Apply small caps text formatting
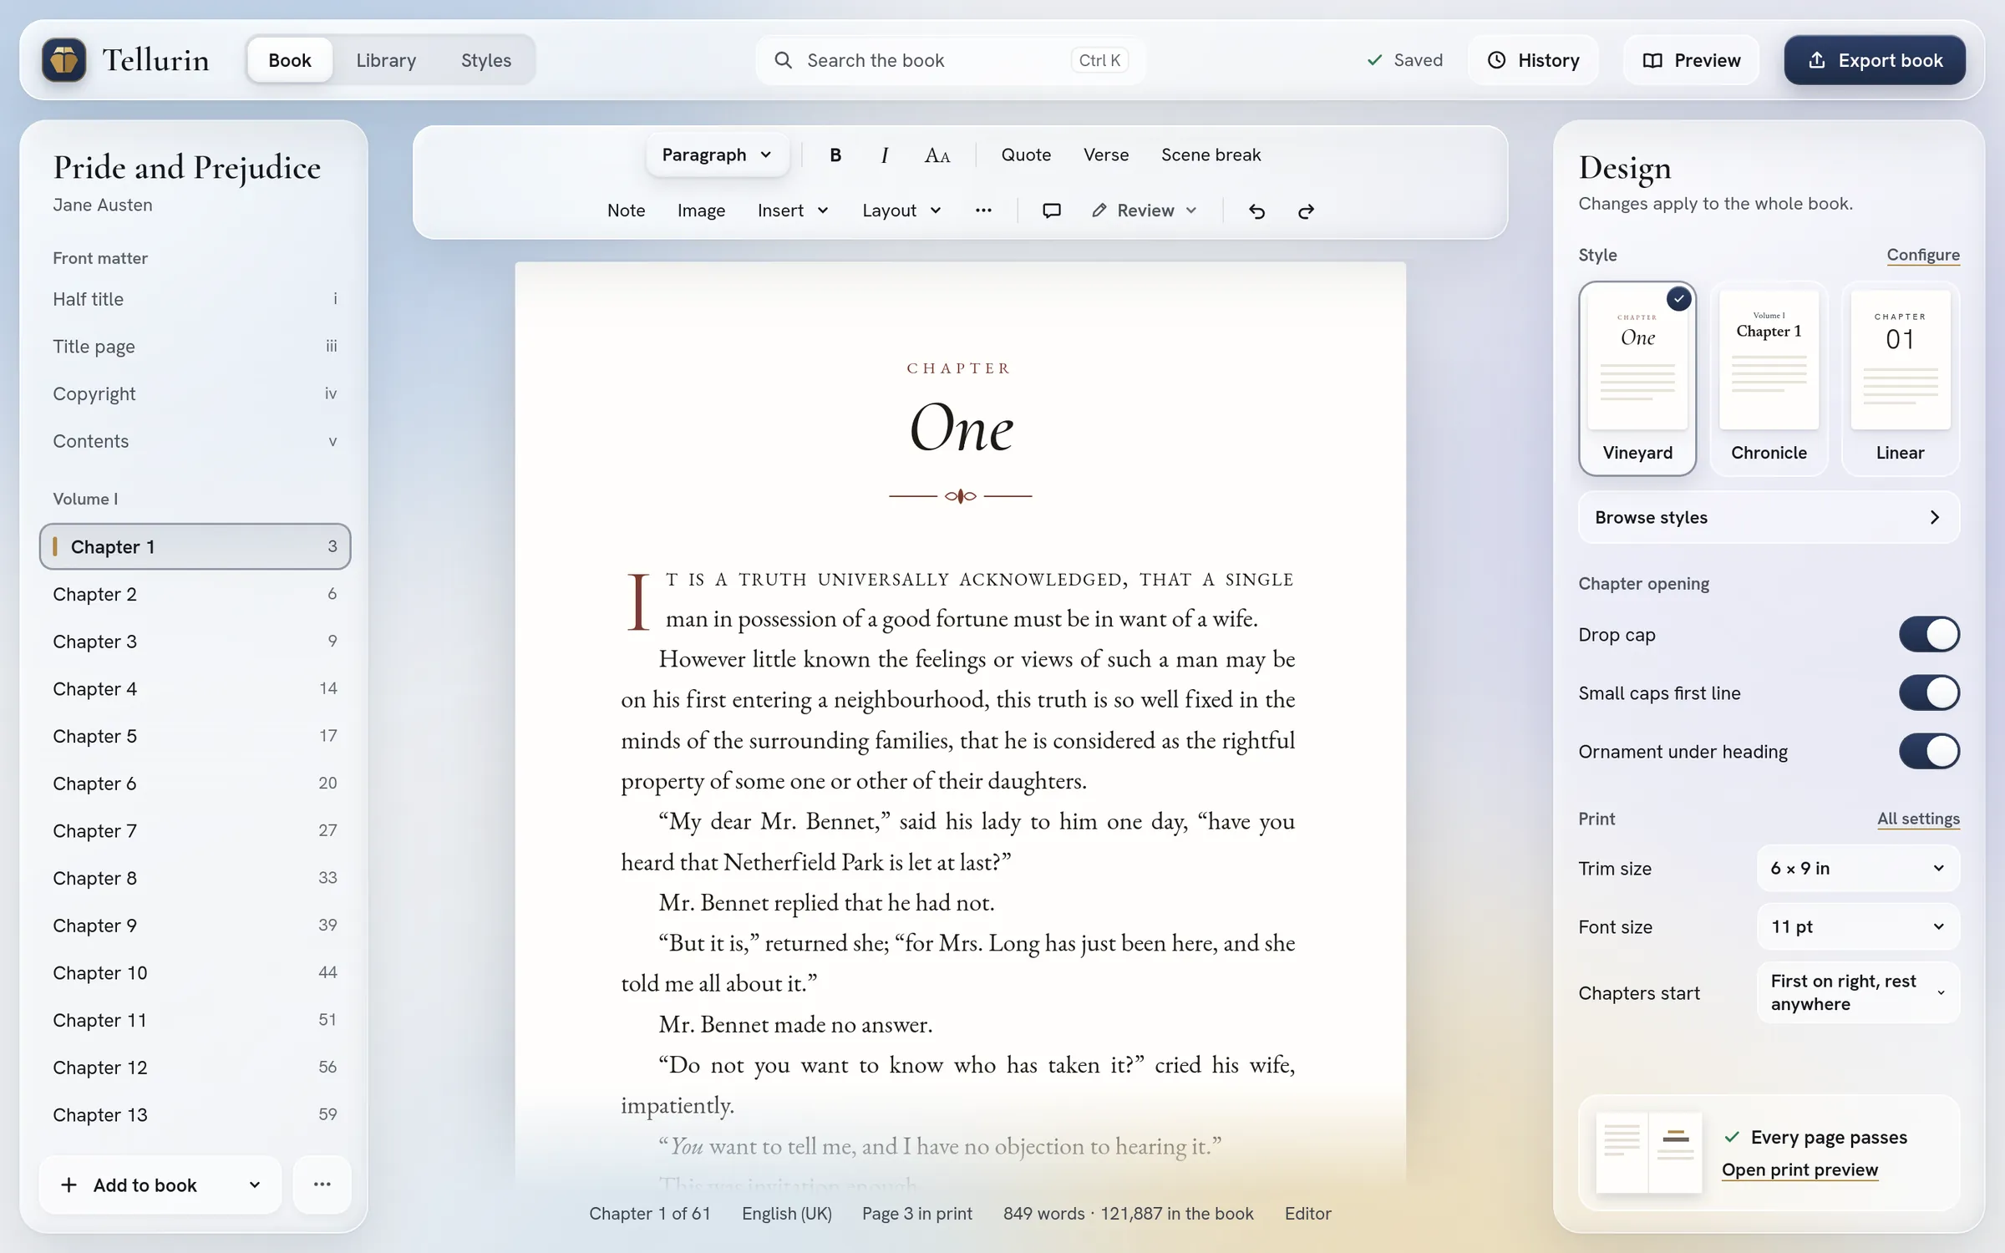 click(x=937, y=155)
